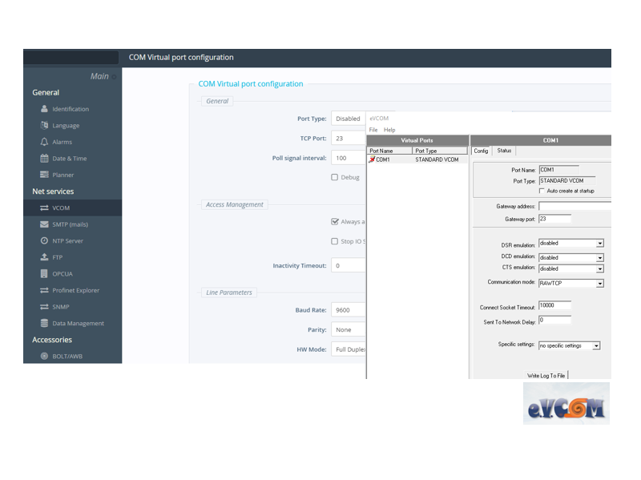The height and width of the screenshot is (480, 641).
Task: Click the SMTP (mails) envelope icon
Action: click(45, 224)
